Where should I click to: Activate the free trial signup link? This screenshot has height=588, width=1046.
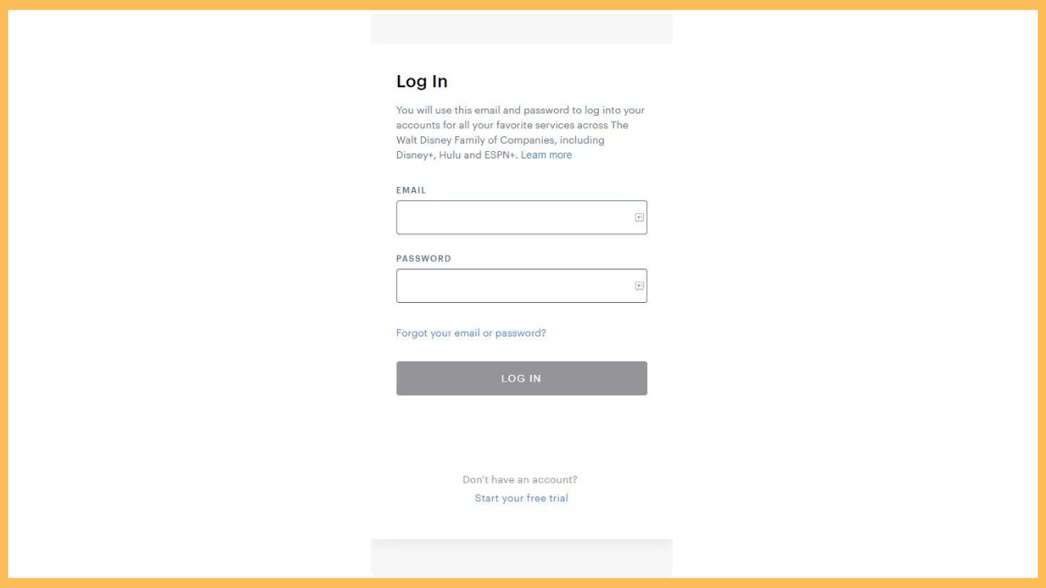click(521, 498)
